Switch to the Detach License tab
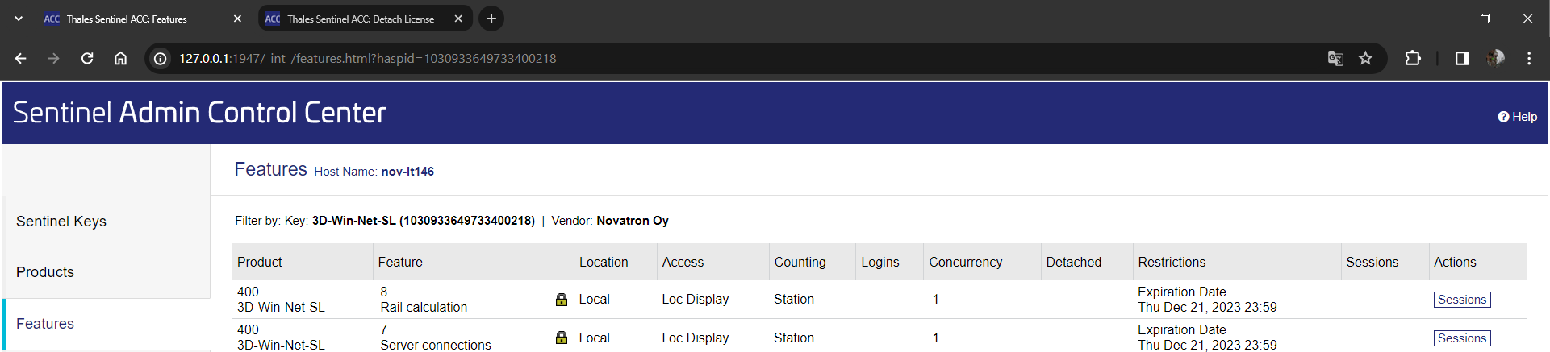This screenshot has width=1550, height=352. [x=360, y=19]
